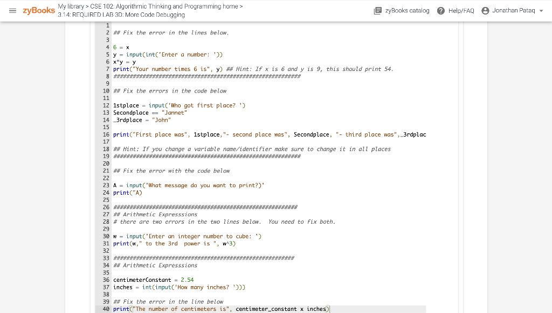Open the hamburger navigation menu

[x=13, y=10]
